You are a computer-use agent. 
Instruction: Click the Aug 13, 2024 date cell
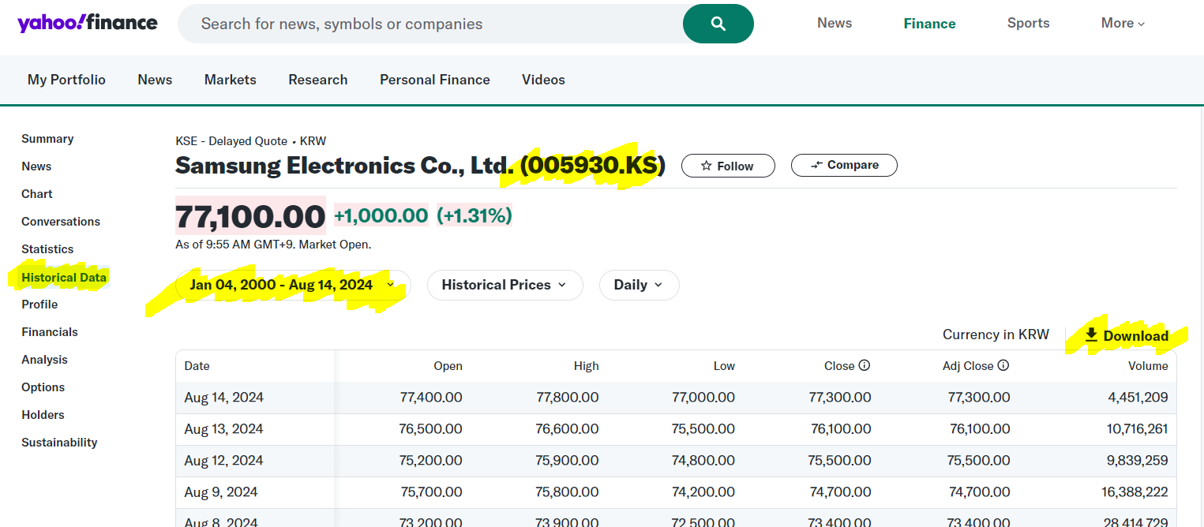pos(224,429)
